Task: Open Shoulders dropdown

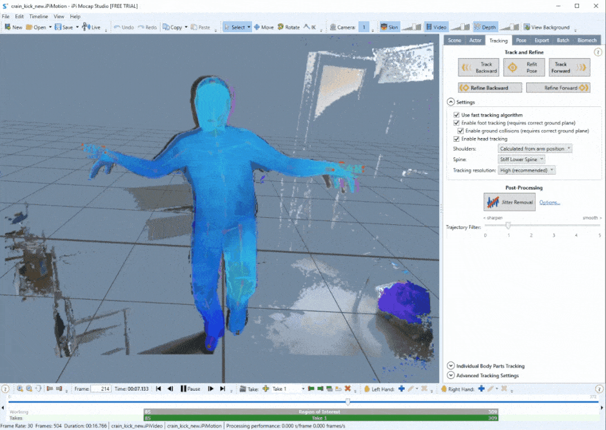Action: (x=535, y=148)
